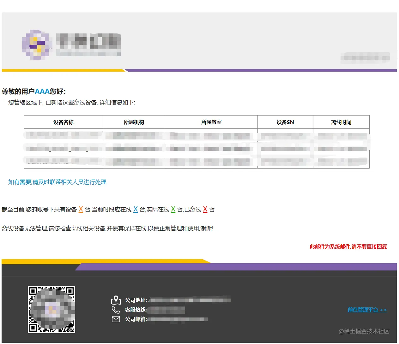Viewport: 399px width, 344px height.
Task: Click the location pin icon beside 公司地址
Action: click(x=116, y=300)
